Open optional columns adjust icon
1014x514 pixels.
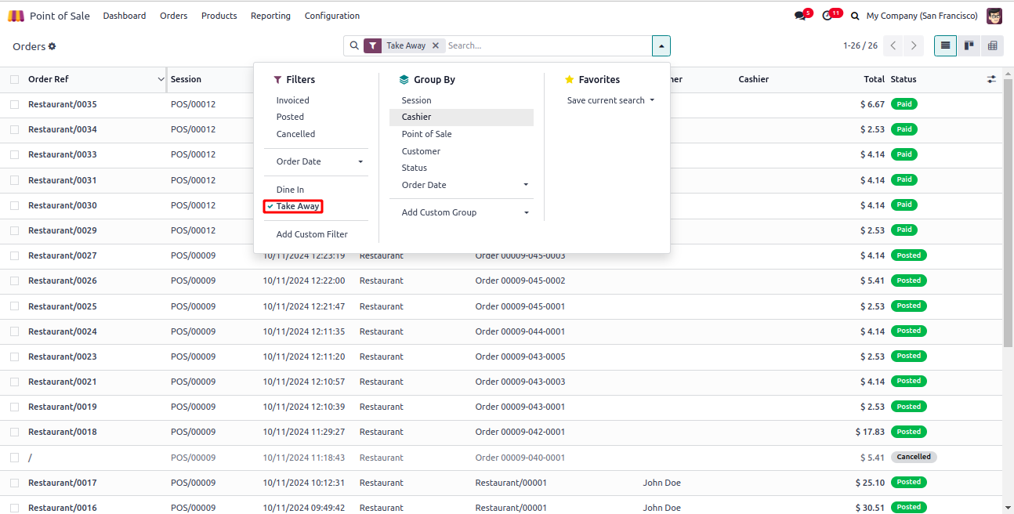coord(991,79)
